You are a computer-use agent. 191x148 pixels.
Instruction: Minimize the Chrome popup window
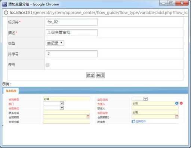[x=163, y=3]
